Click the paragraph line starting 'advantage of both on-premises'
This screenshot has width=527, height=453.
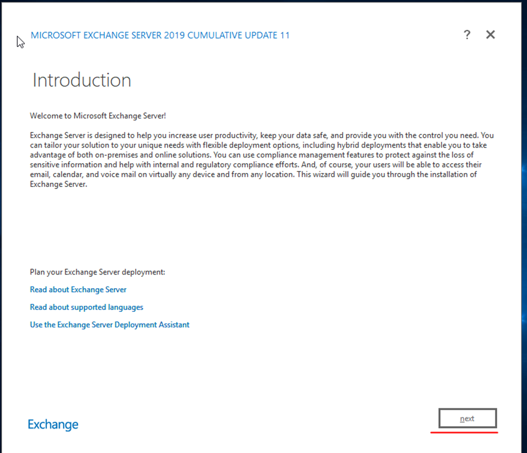[x=251, y=155]
